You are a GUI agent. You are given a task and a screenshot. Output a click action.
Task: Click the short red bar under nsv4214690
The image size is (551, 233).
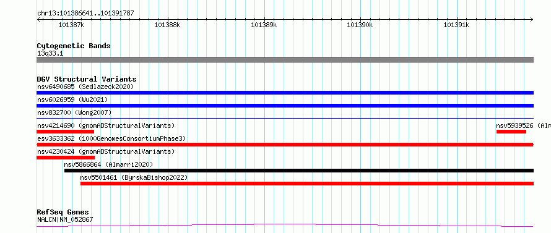[66, 132]
